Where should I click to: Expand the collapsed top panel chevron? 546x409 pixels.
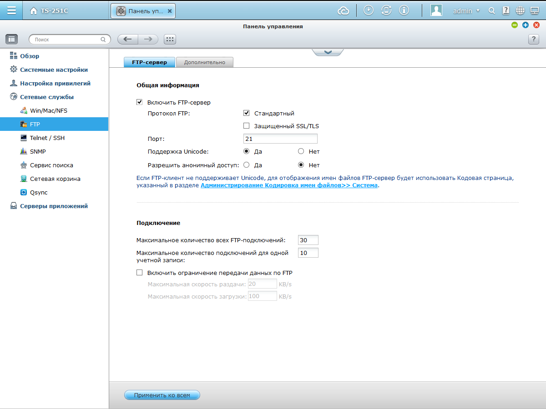[x=328, y=52]
